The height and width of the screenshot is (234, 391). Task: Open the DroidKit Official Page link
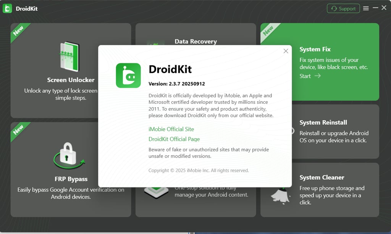pyautogui.click(x=174, y=139)
